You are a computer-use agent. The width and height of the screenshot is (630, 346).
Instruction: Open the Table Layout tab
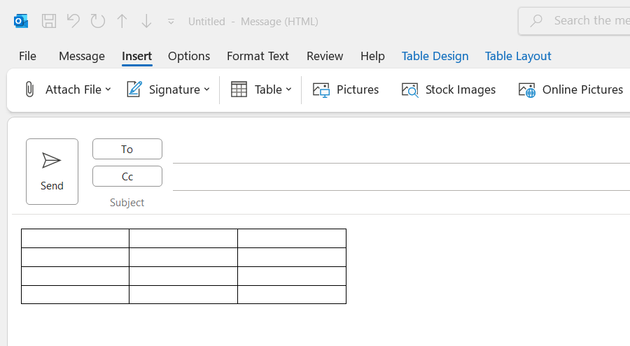pyautogui.click(x=518, y=56)
